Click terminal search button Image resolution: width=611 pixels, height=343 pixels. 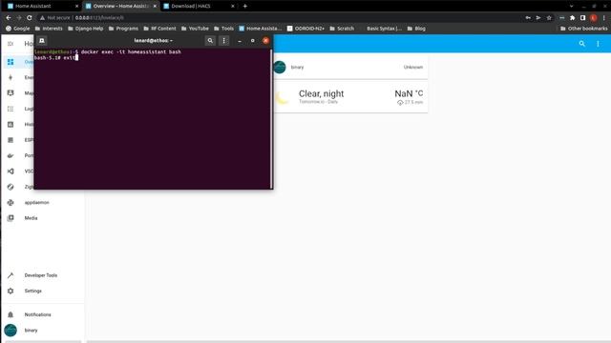click(x=210, y=40)
